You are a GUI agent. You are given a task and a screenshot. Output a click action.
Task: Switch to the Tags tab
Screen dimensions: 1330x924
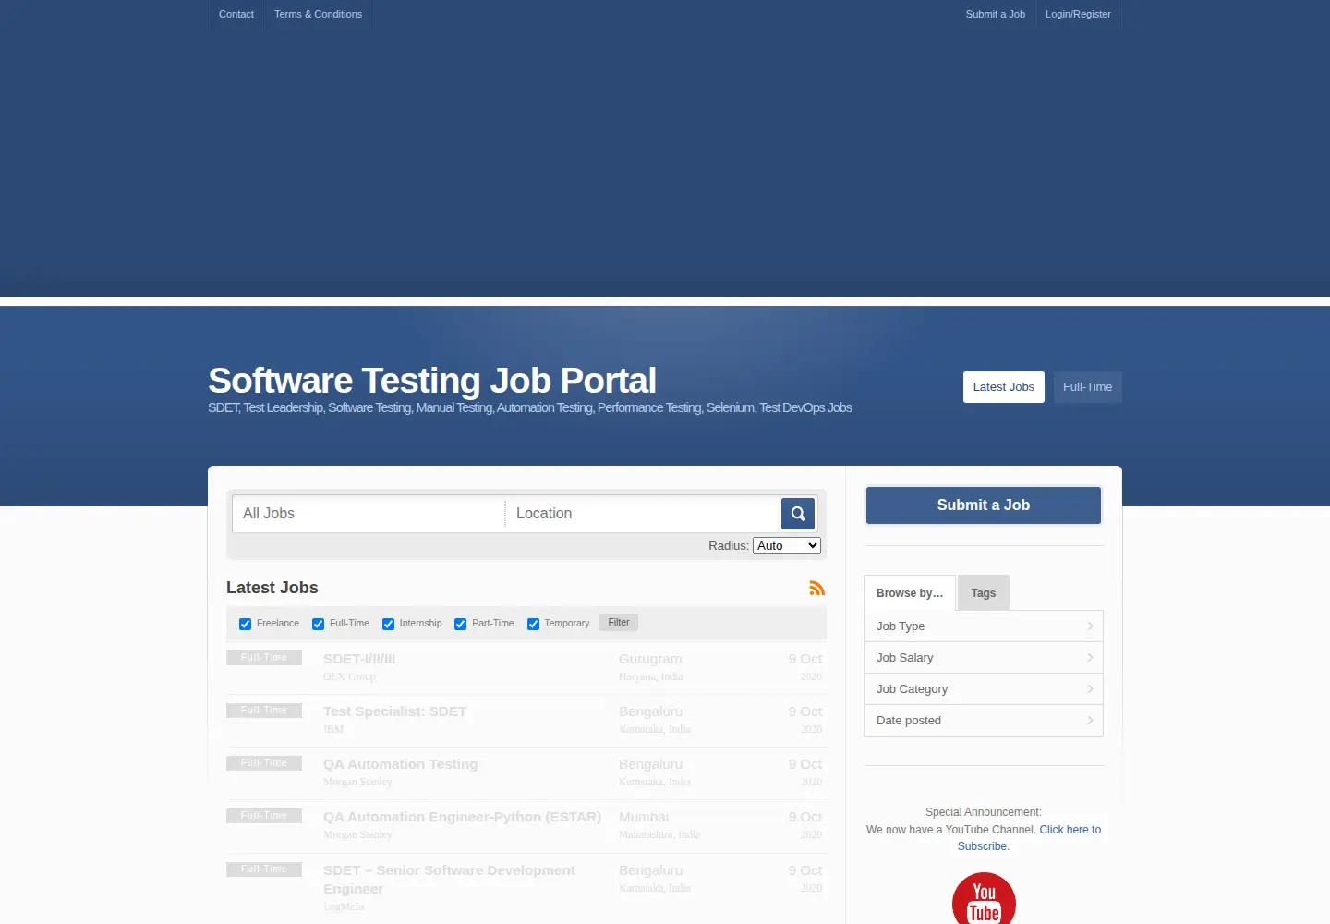(984, 593)
